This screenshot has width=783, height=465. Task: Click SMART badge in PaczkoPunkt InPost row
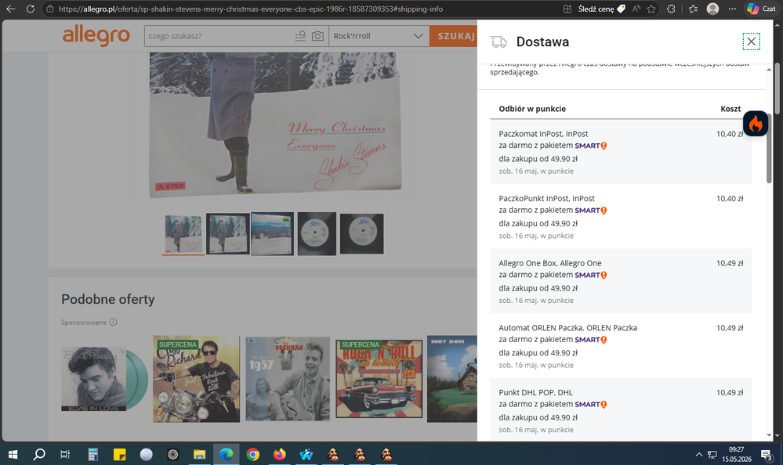point(590,211)
